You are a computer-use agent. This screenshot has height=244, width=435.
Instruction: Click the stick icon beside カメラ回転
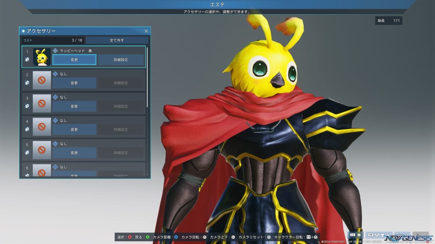coord(205,237)
